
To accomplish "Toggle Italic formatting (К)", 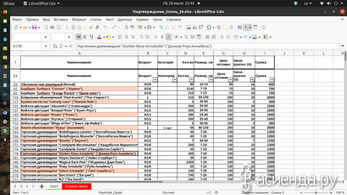I will 85,37.
